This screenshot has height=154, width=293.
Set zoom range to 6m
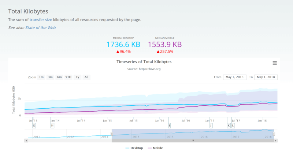59,77
